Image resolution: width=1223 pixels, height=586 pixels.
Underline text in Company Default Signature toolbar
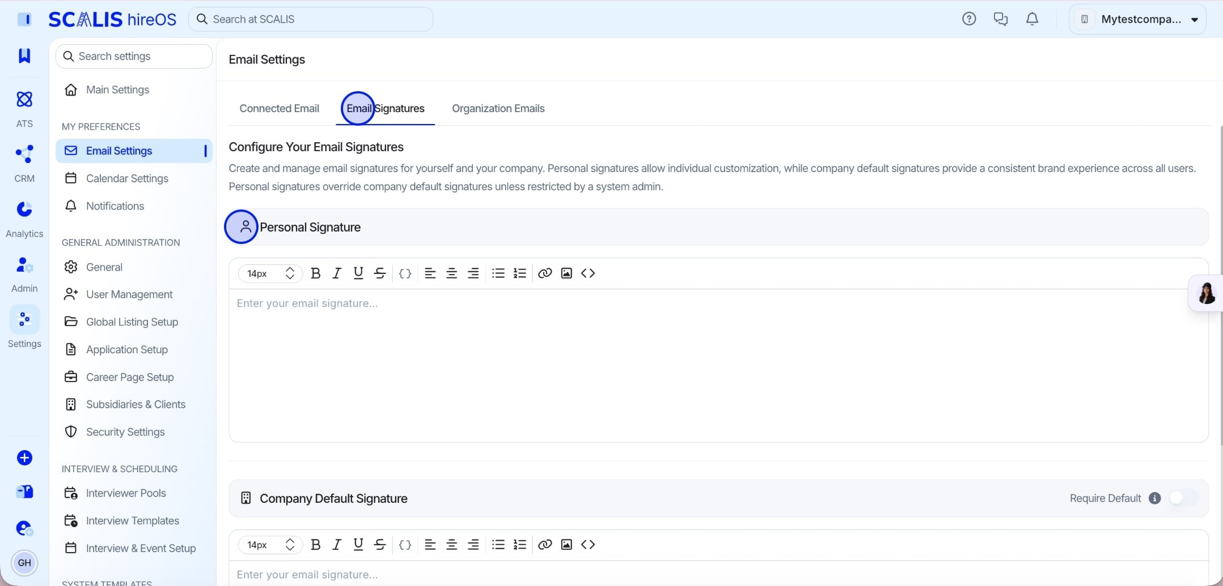tap(358, 545)
